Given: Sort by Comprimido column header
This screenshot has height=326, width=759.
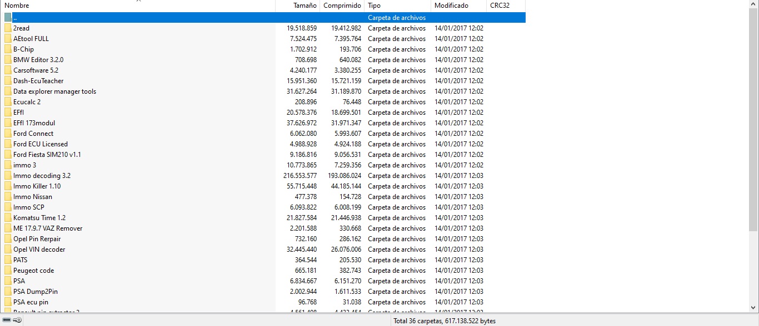Looking at the screenshot, I should coord(342,6).
